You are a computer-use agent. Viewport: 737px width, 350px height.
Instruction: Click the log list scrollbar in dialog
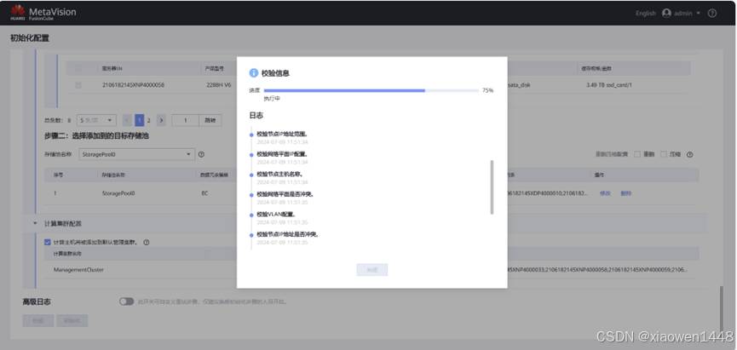tap(492, 187)
